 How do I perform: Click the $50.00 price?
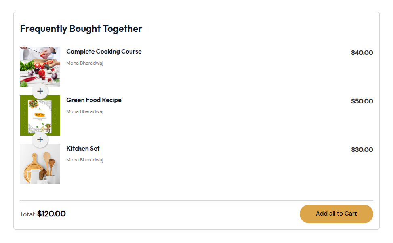point(362,101)
